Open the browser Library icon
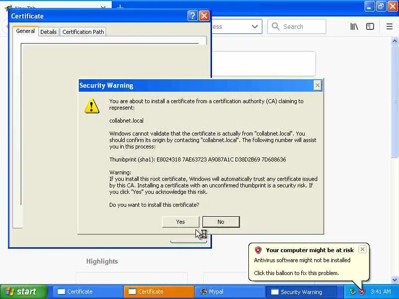Viewport: 399px width, 299px height. [354, 26]
